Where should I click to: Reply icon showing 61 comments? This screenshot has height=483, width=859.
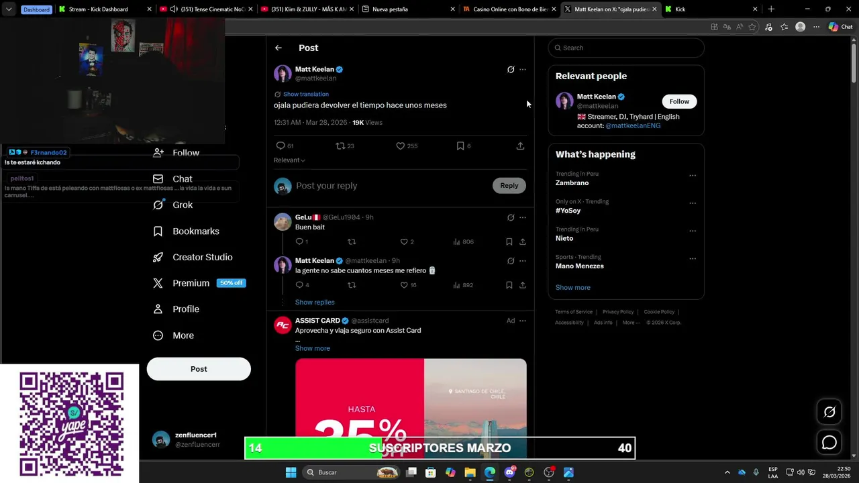click(x=285, y=146)
